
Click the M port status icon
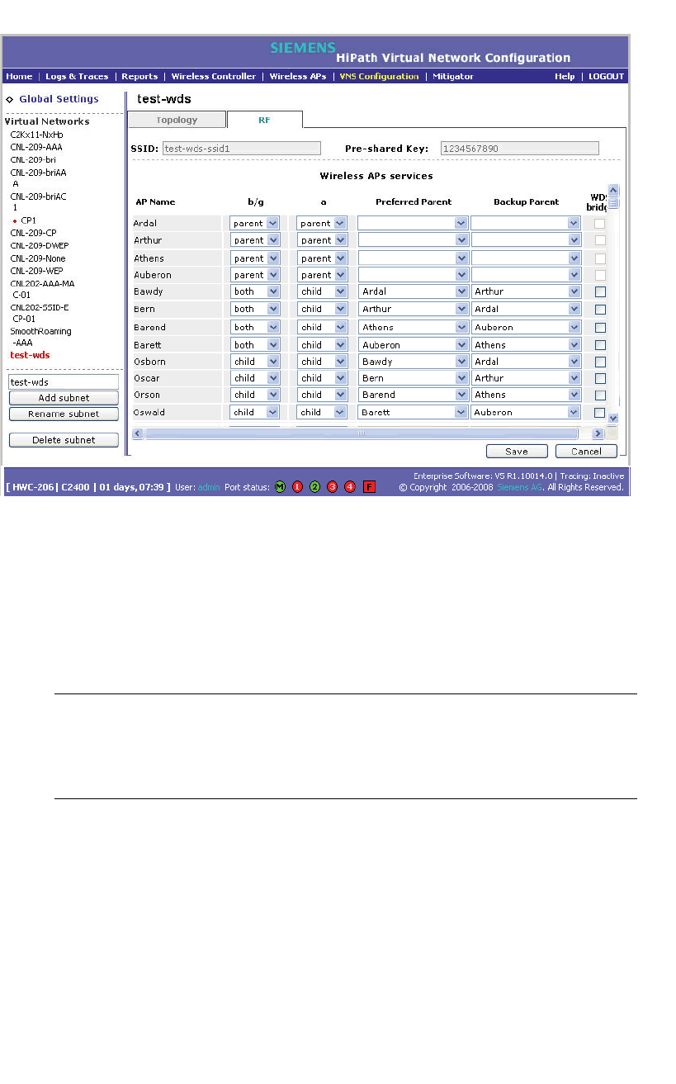[279, 487]
